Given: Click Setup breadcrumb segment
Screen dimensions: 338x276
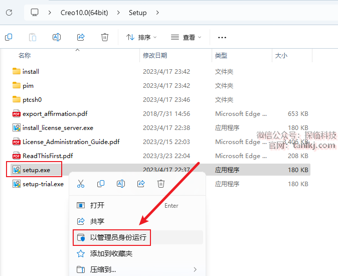Looking at the screenshot, I should point(137,13).
